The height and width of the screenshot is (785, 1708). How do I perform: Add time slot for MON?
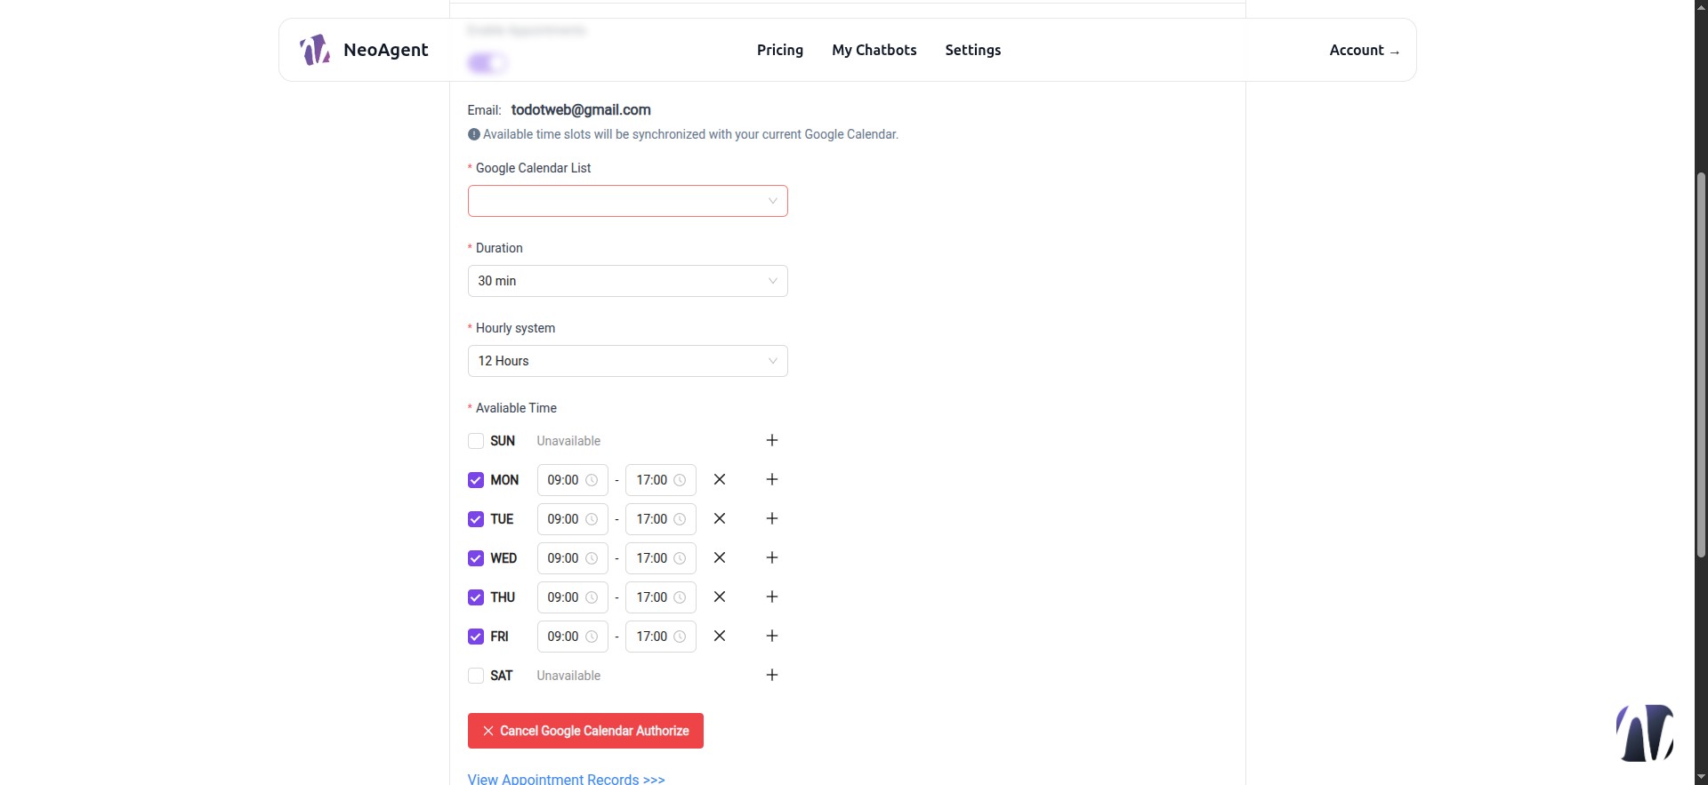pyautogui.click(x=772, y=479)
